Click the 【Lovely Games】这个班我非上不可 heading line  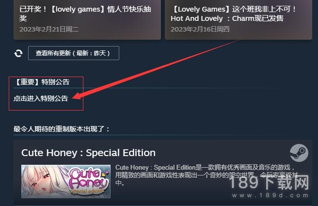click(x=234, y=9)
